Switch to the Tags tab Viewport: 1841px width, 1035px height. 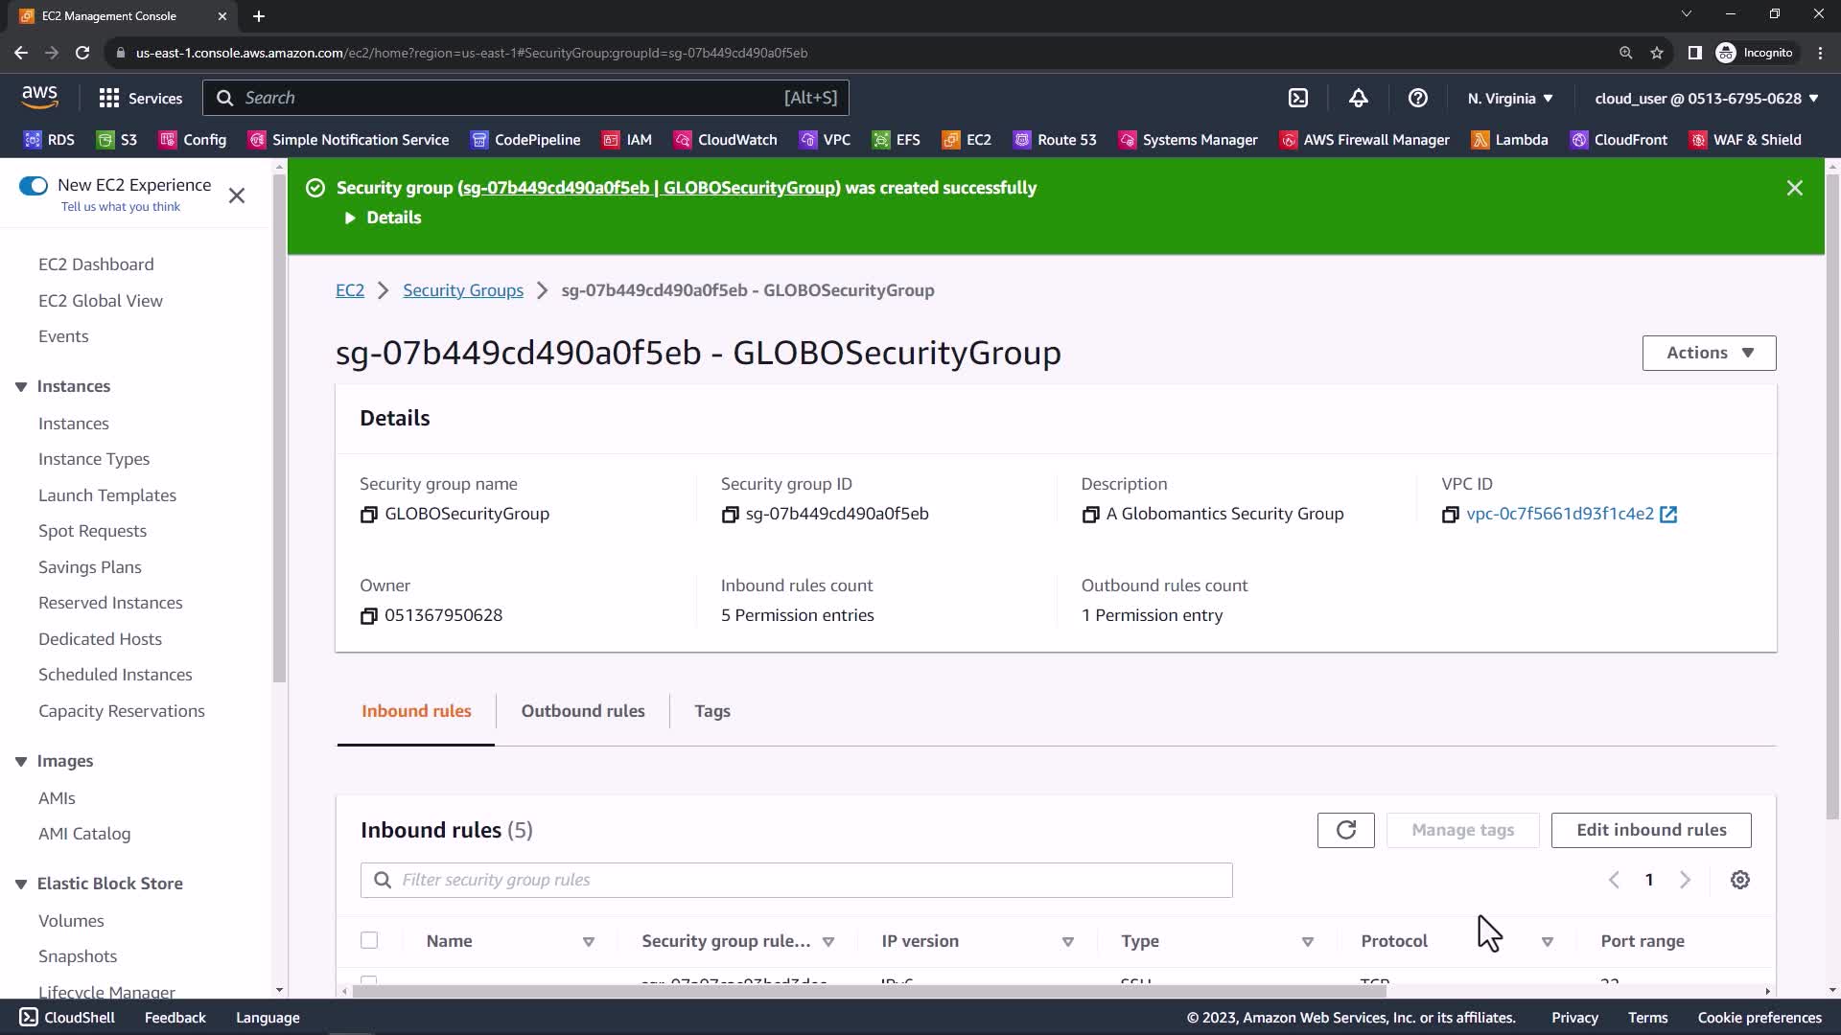click(x=712, y=711)
